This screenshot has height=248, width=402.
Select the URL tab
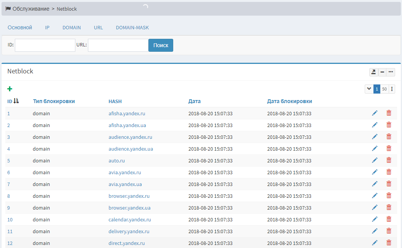click(98, 28)
